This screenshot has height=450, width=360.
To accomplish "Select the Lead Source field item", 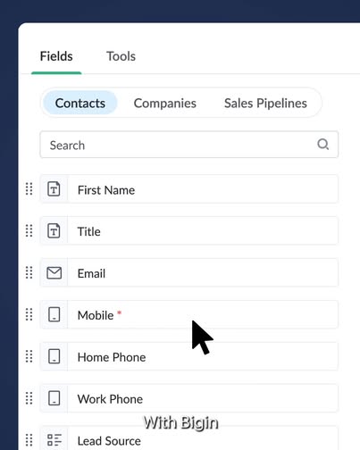I will pyautogui.click(x=189, y=439).
